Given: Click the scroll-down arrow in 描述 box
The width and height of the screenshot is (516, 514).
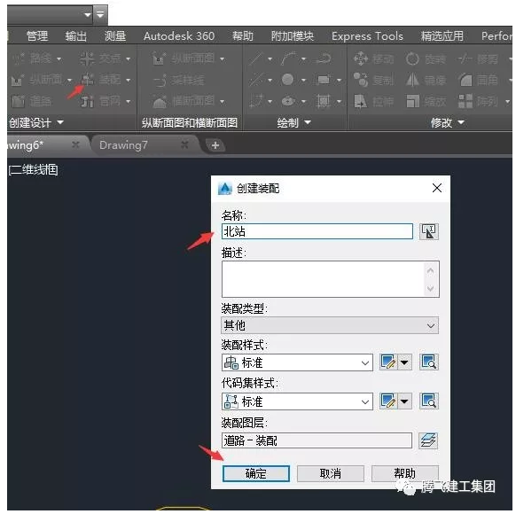Looking at the screenshot, I should pyautogui.click(x=430, y=288).
